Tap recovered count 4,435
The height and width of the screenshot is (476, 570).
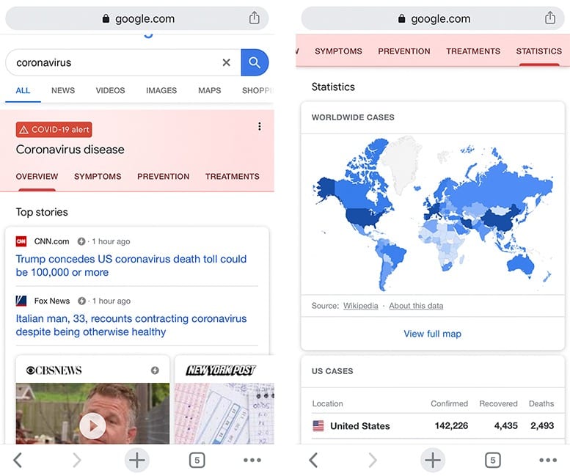point(505,426)
